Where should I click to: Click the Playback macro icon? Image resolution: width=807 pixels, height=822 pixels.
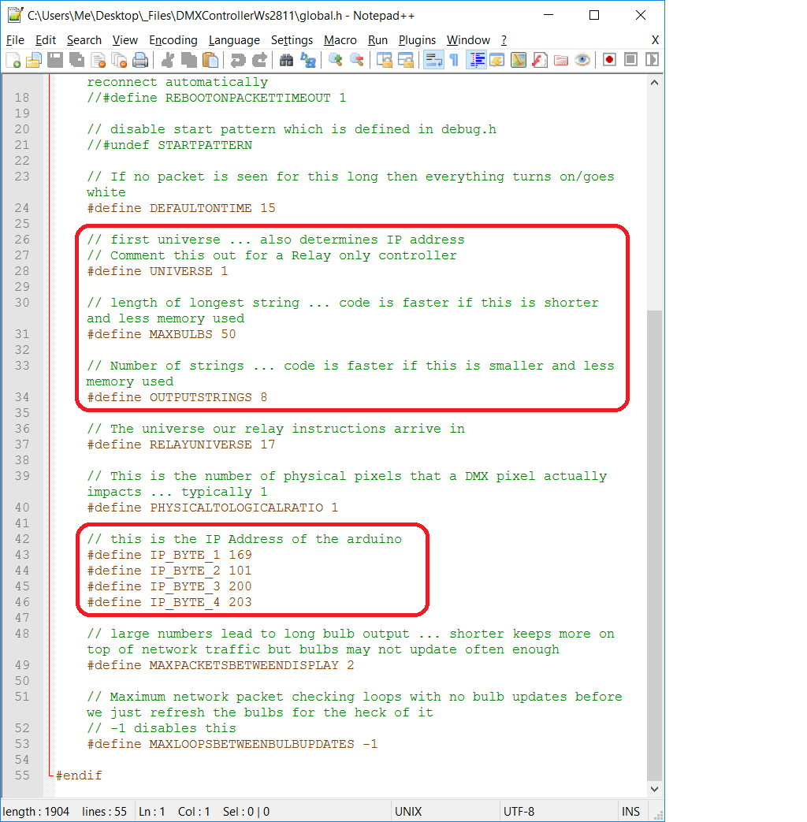coord(653,60)
